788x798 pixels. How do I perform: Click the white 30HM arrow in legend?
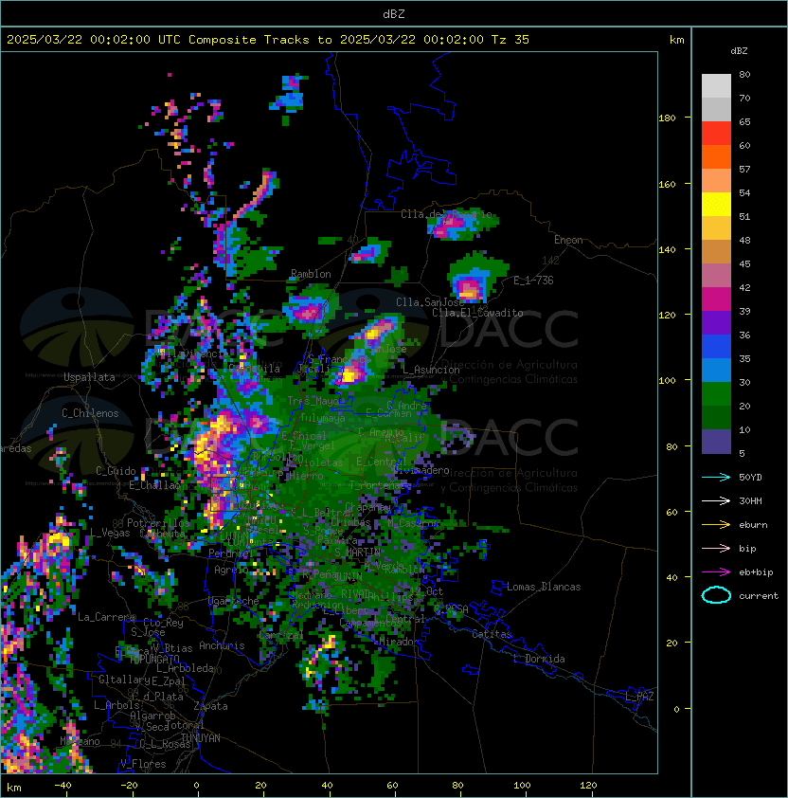pos(716,500)
